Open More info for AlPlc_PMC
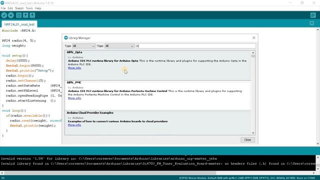 pyautogui.click(x=74, y=98)
